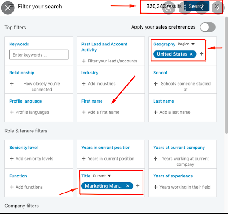
Task: Remove the Marketing Man... title chip
Action: click(128, 186)
